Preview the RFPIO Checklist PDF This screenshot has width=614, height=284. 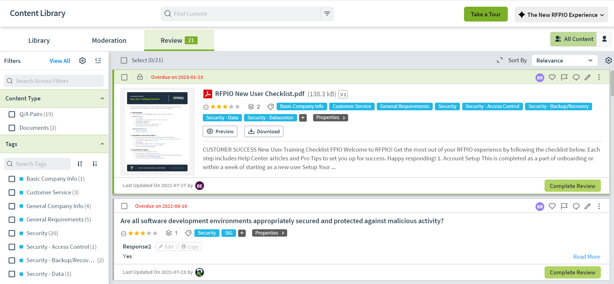pos(220,132)
